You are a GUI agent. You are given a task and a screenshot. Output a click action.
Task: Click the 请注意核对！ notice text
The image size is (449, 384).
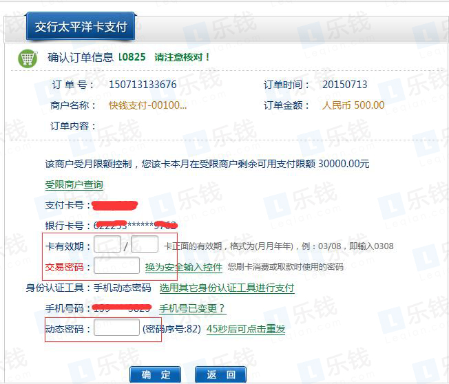pyautogui.click(x=182, y=57)
